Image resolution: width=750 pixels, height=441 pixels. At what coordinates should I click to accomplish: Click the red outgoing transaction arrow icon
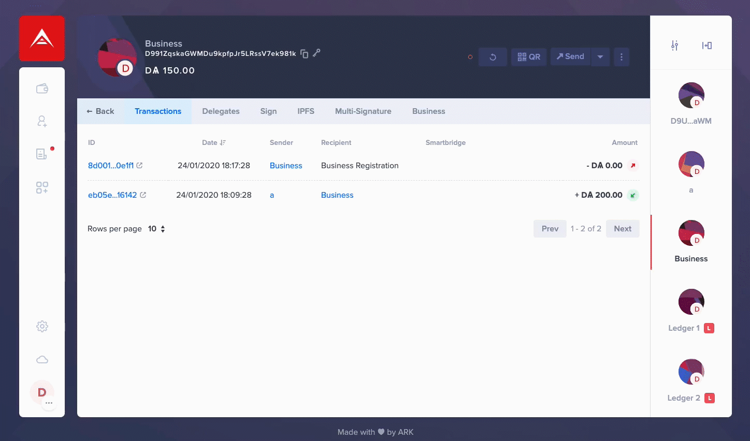click(633, 166)
